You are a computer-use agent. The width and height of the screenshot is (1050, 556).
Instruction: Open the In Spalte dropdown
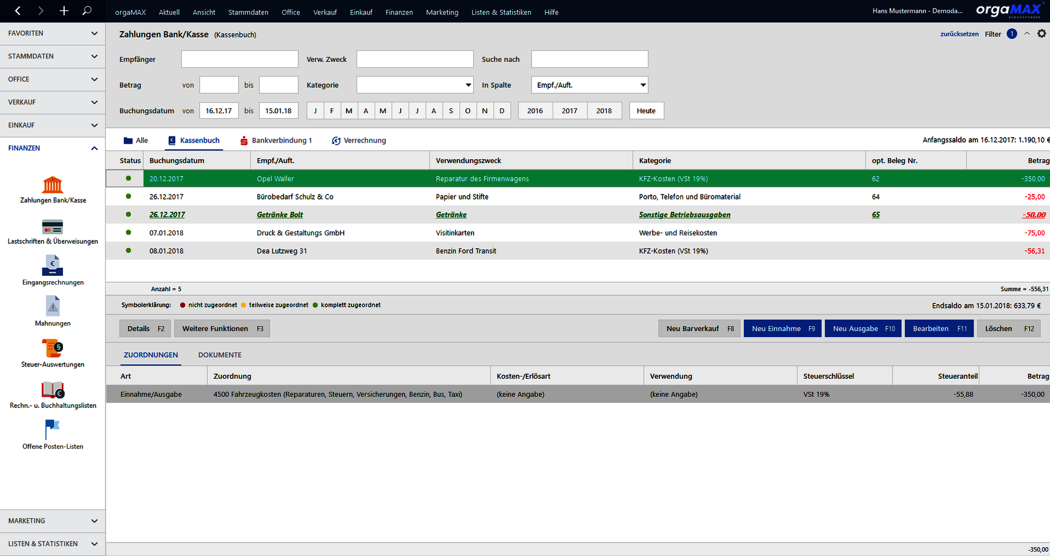click(590, 85)
